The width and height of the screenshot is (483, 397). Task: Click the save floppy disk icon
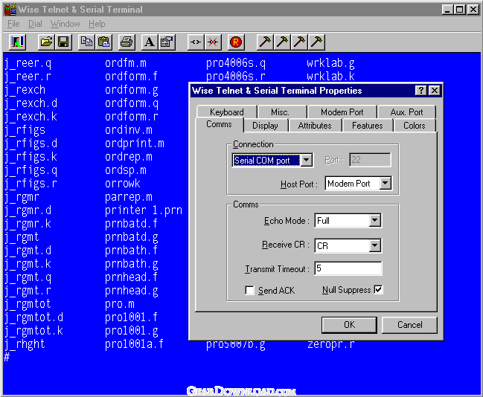(63, 42)
